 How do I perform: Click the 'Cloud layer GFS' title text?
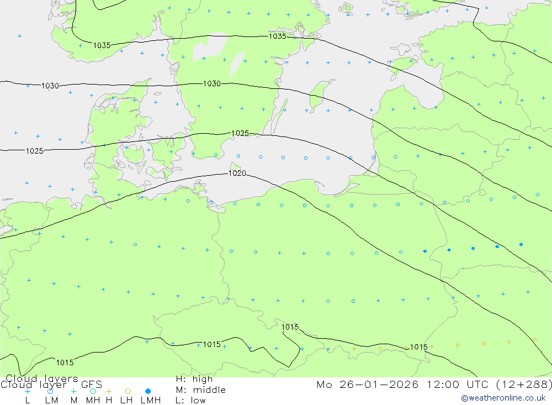pos(51,385)
